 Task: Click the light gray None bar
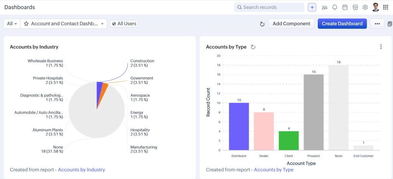tap(339, 108)
